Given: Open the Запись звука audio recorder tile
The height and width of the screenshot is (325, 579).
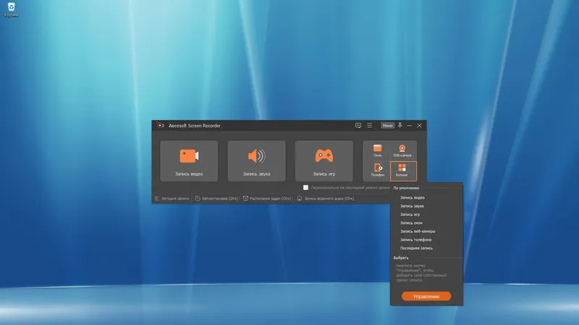Looking at the screenshot, I should click(x=256, y=160).
